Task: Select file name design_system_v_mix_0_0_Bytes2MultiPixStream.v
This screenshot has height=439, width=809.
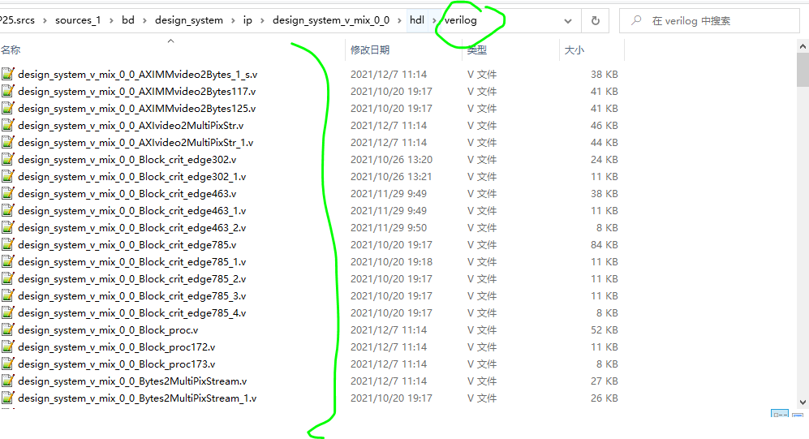Action: [132, 381]
